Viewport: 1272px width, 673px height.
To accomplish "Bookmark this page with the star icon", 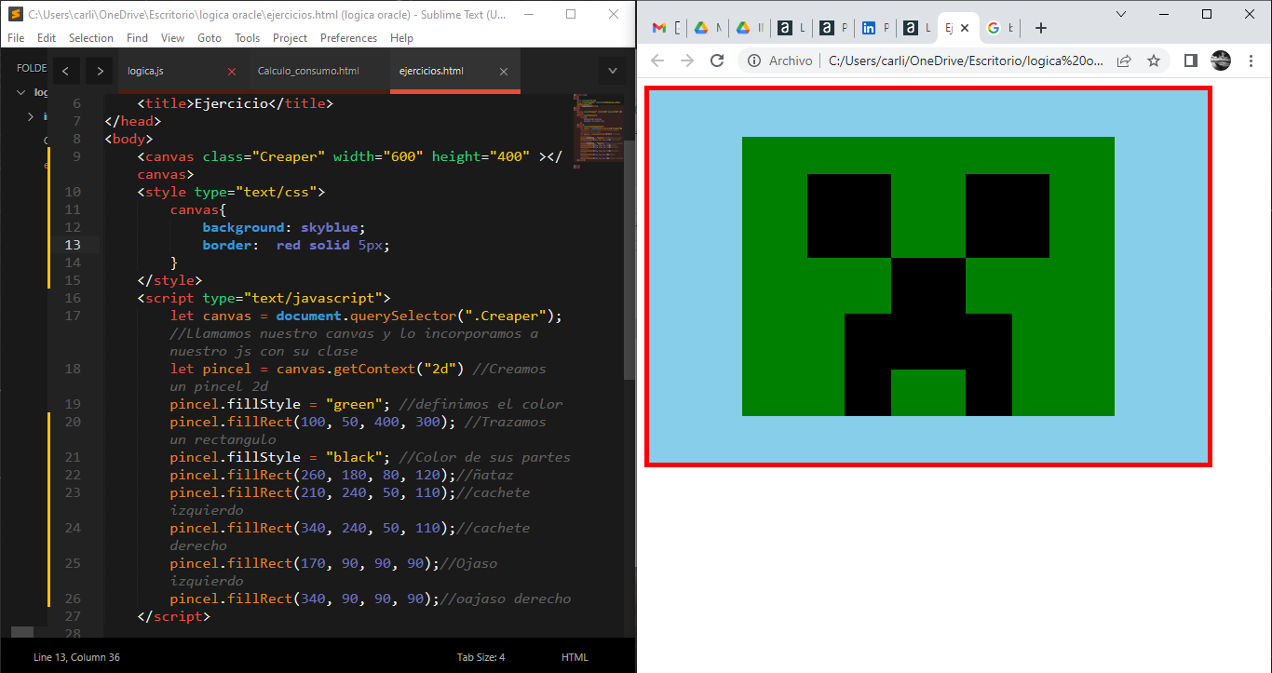I will click(1154, 61).
